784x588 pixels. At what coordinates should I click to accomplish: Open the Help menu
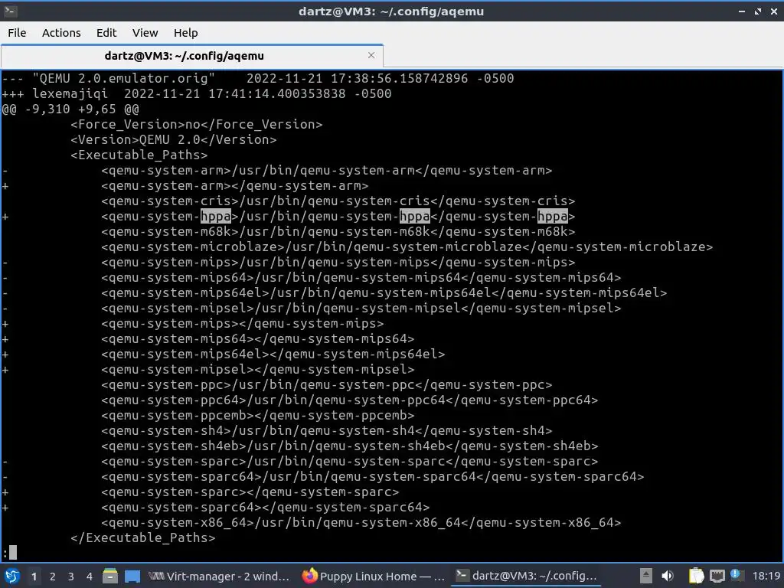[x=185, y=32]
